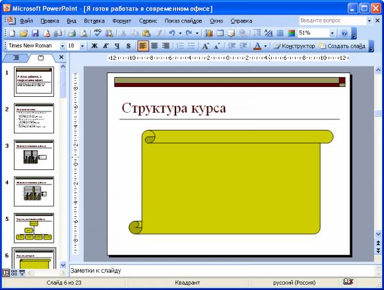This screenshot has width=384, height=290.
Task: Save the presentation using the floppy disk icon
Action: (x=35, y=33)
